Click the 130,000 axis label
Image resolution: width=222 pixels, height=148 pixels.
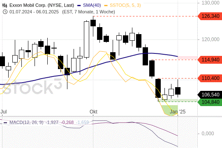pos(210,3)
